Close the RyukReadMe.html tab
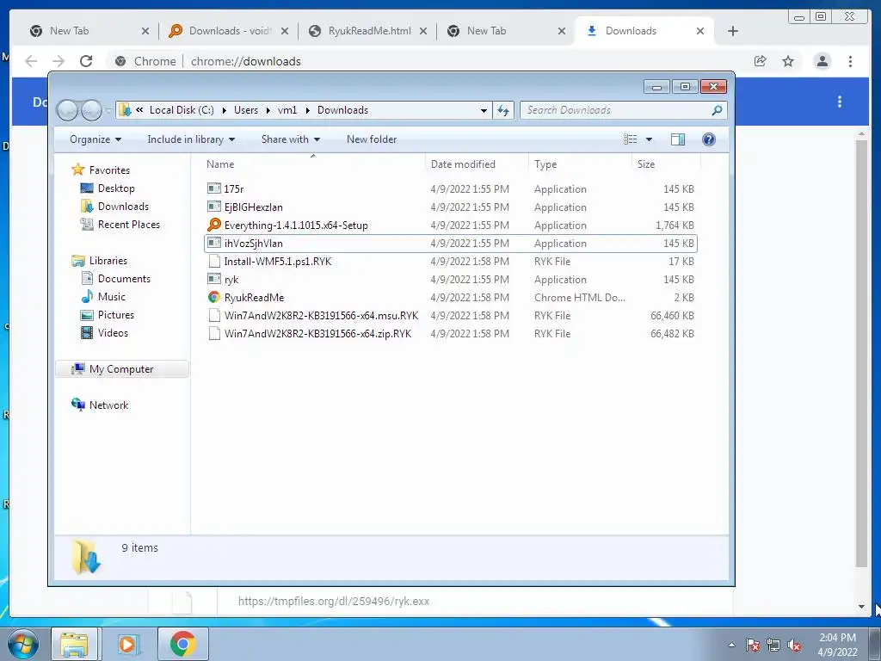Viewport: 881px width, 661px height. pos(423,31)
